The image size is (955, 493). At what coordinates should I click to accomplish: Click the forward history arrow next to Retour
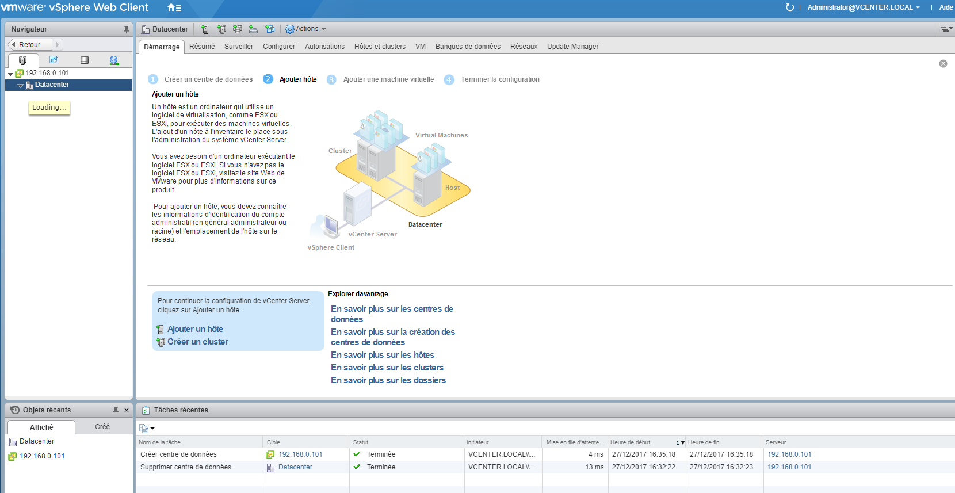point(58,44)
